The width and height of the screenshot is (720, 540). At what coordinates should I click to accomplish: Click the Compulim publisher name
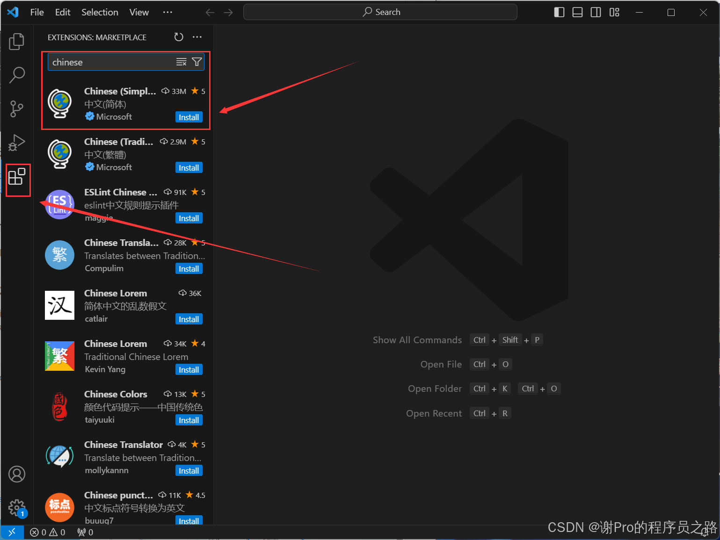coord(104,268)
